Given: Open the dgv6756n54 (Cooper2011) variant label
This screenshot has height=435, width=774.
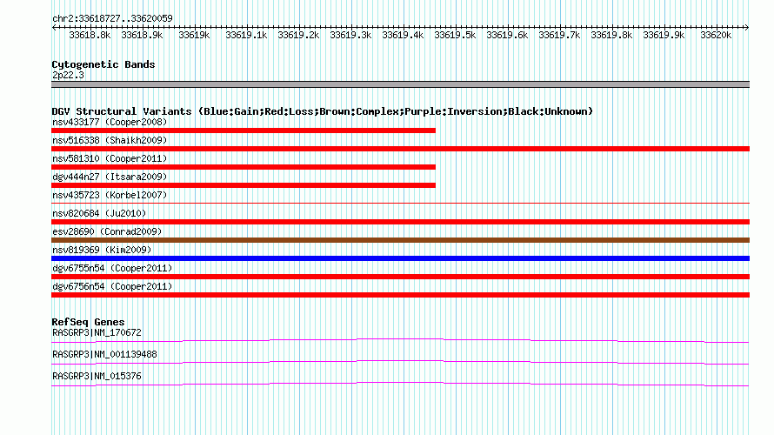Looking at the screenshot, I should tap(112, 286).
